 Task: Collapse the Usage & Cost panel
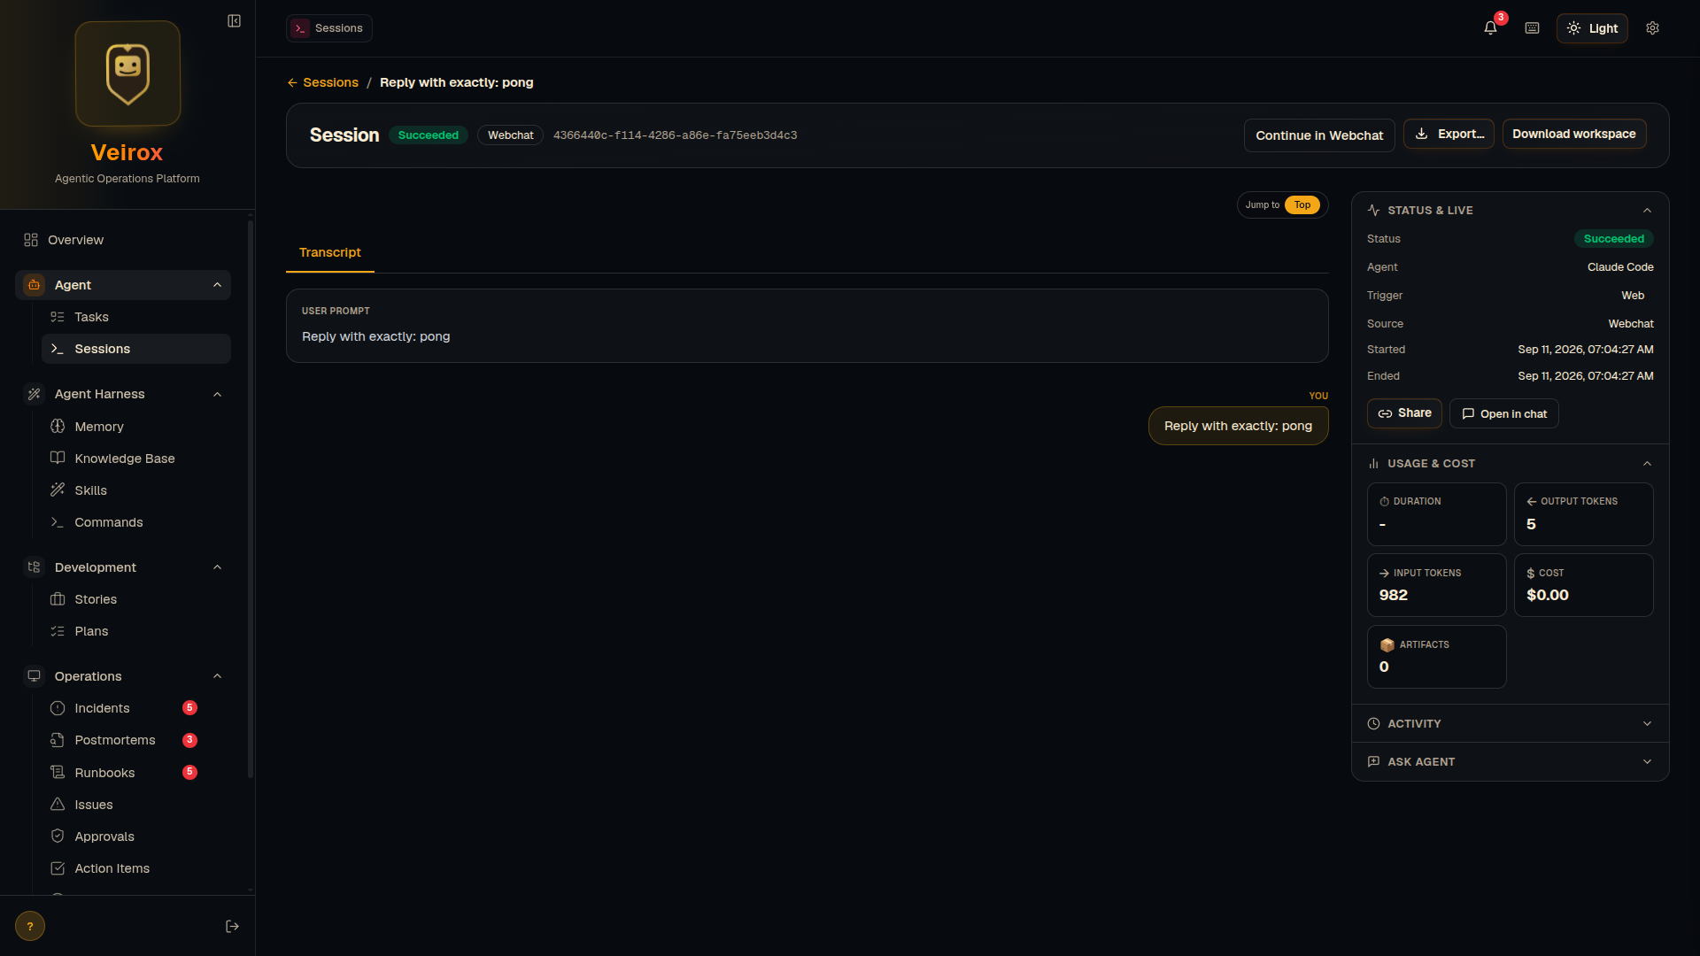(1647, 464)
